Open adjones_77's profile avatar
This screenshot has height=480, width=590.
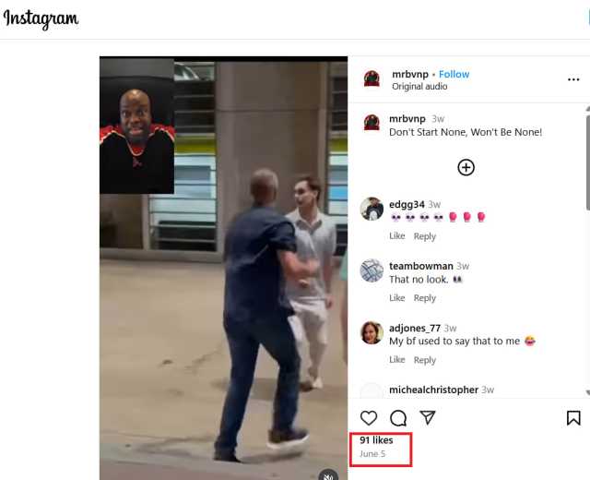click(372, 332)
